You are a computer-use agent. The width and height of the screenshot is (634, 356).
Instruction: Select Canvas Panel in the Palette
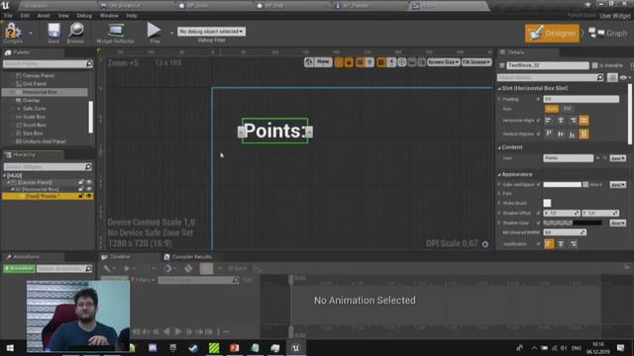[x=39, y=75]
